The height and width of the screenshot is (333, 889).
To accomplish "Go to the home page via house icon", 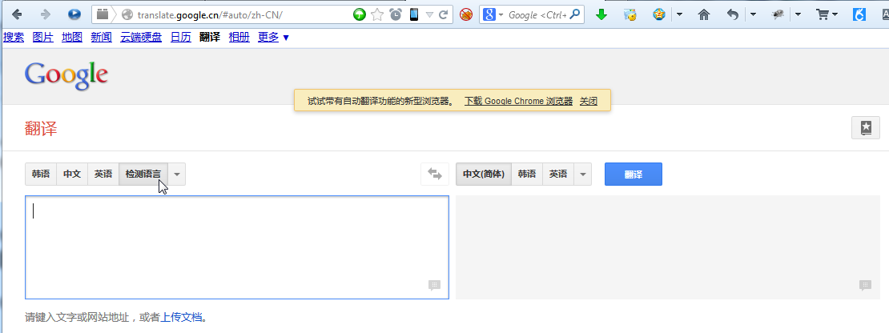I will 704,14.
